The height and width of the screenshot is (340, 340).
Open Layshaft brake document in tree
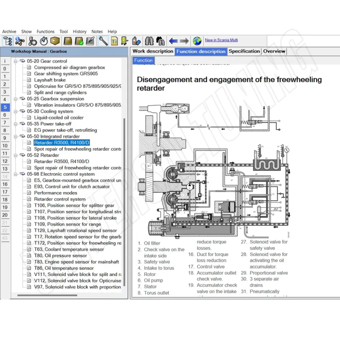click(x=50, y=80)
